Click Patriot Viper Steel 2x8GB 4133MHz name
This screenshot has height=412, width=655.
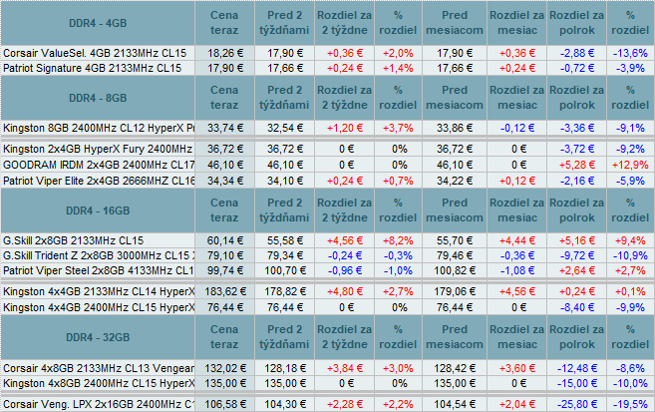99,270
